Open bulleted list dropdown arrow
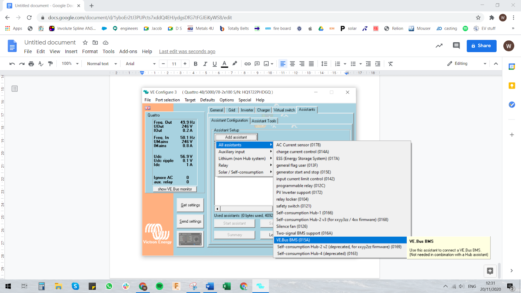The height and width of the screenshot is (293, 521). coord(360,64)
